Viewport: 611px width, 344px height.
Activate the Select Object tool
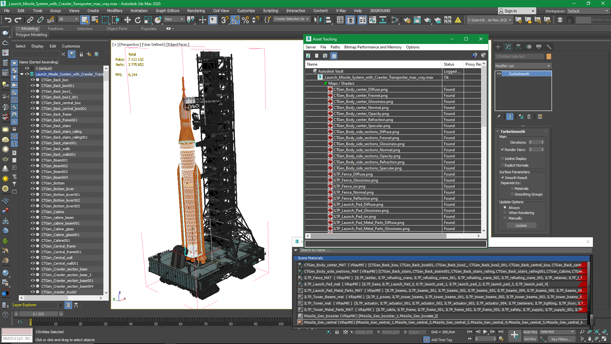(85, 20)
